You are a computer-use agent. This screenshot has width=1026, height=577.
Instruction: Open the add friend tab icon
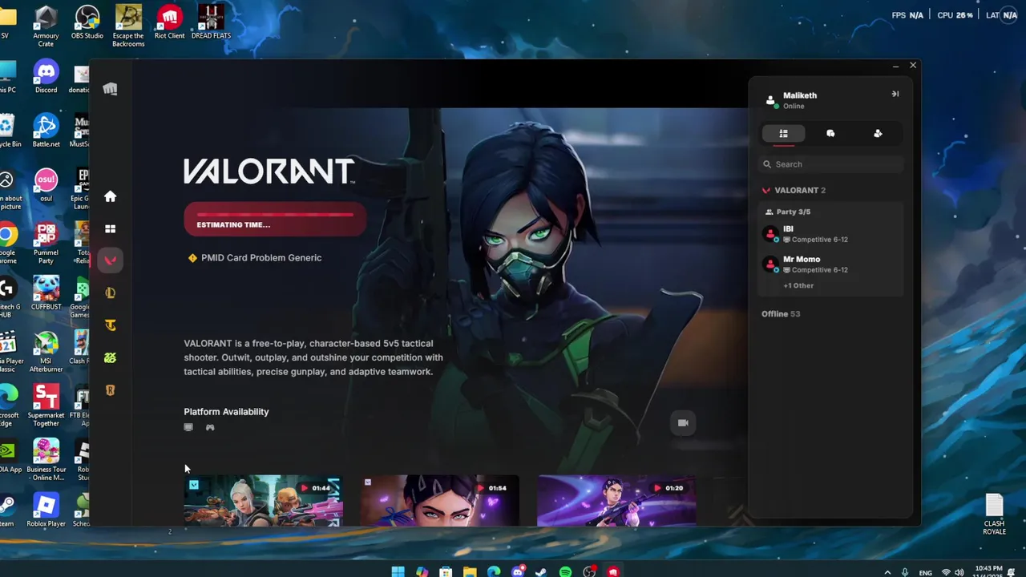(x=878, y=134)
